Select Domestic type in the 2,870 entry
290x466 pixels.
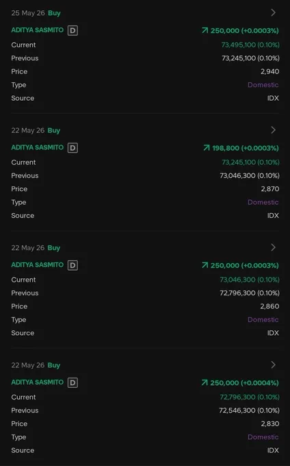(x=263, y=202)
